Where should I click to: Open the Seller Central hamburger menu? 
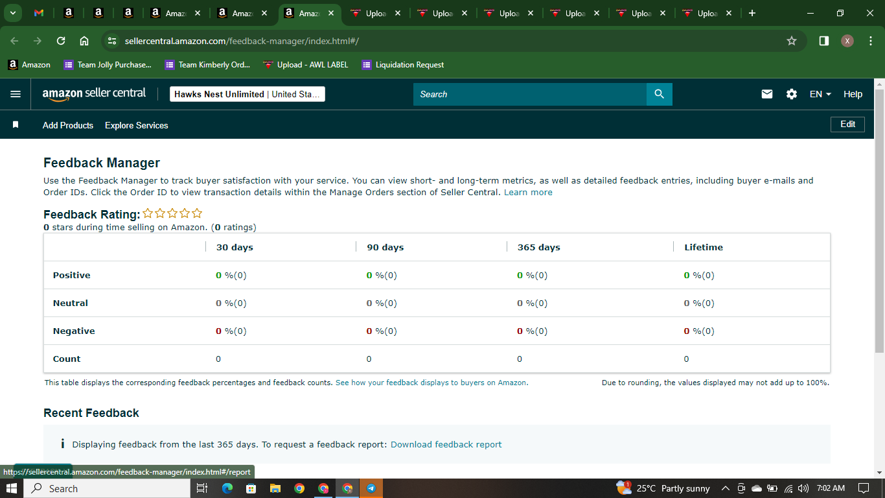pos(16,94)
